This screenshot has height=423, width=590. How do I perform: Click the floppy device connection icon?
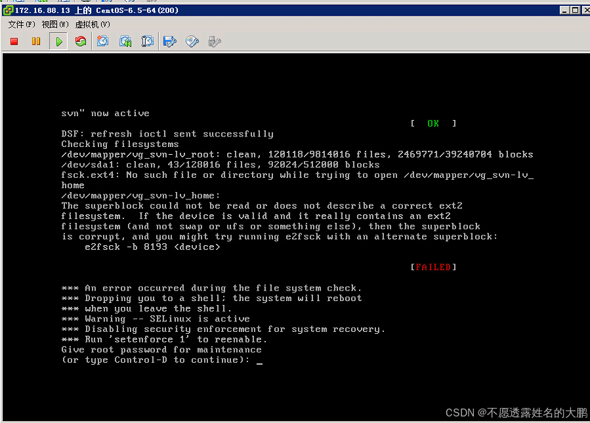tap(170, 41)
